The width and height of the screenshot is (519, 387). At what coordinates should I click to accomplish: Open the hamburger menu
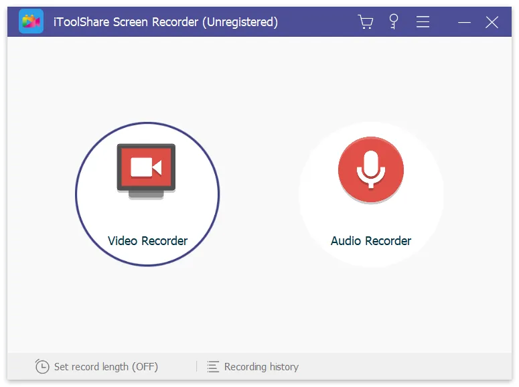click(x=423, y=22)
